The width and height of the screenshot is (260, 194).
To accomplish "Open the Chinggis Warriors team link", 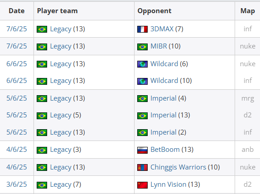I will pos(178,167).
